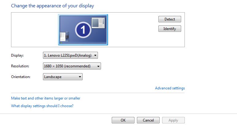Click the 'Change the appearance of your display' heading
The image size is (237, 135).
52,6
